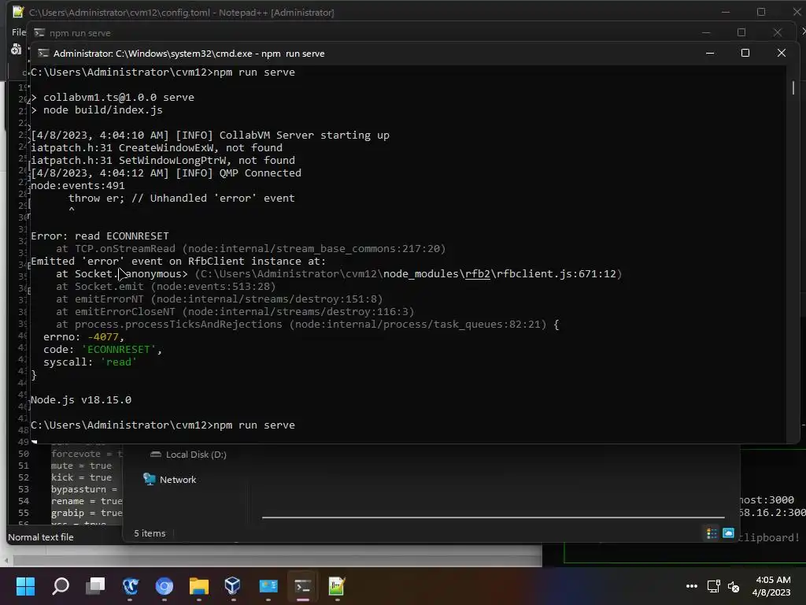Switch Explorer to details view
Viewport: 806px width, 605px height.
712,533
